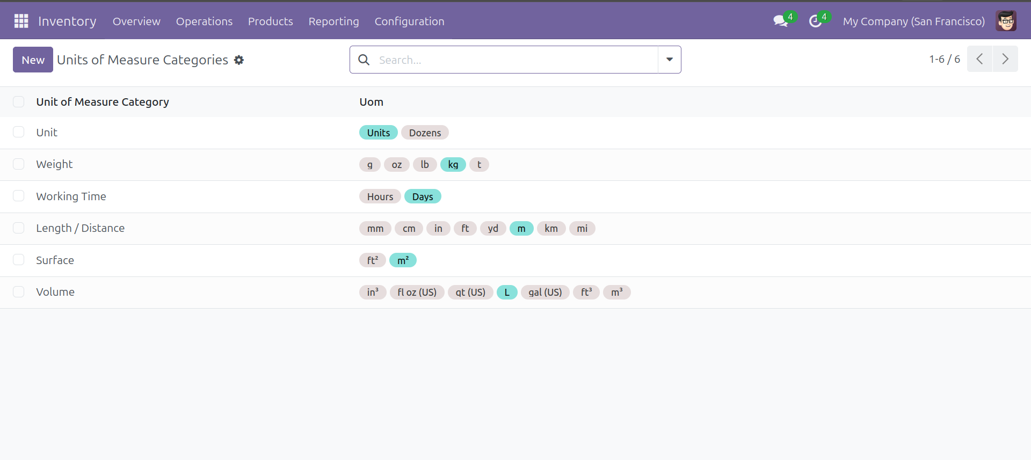Go to next page arrow
Viewport: 1031px width, 460px height.
(x=1005, y=59)
